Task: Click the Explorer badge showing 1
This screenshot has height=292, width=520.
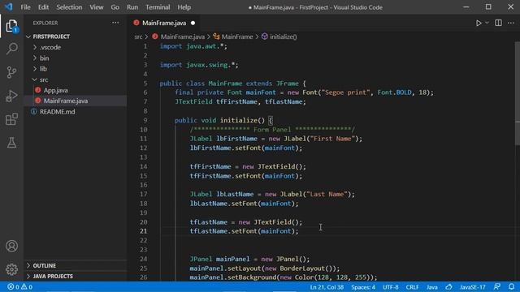Action: click(15, 30)
